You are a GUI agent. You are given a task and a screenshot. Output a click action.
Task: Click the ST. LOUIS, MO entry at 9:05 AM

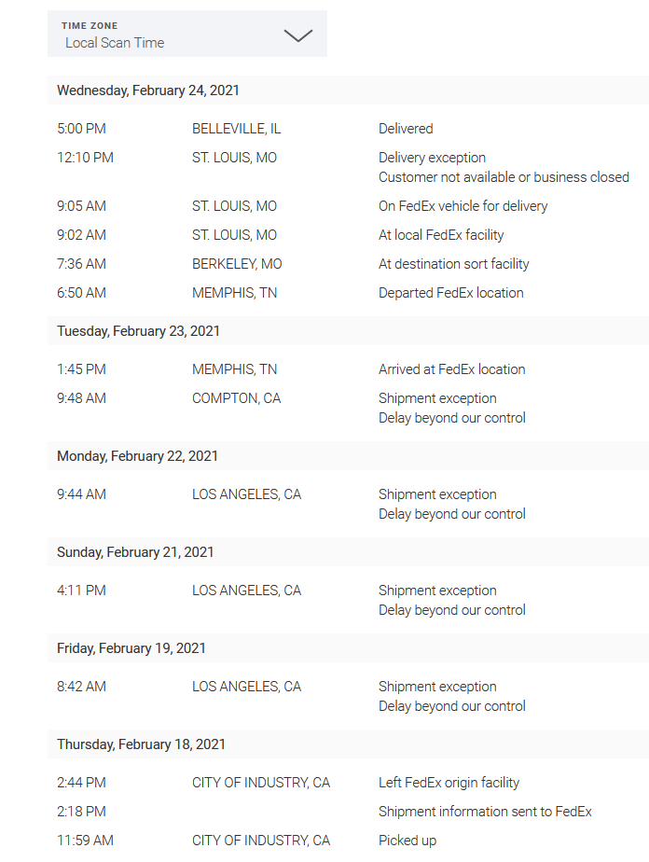click(x=234, y=205)
